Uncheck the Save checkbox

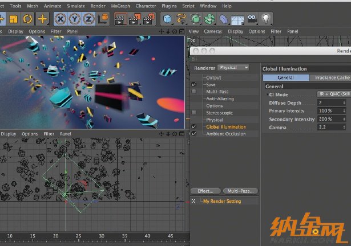(194, 84)
